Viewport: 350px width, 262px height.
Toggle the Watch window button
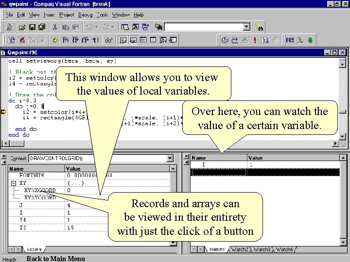[x=123, y=40]
